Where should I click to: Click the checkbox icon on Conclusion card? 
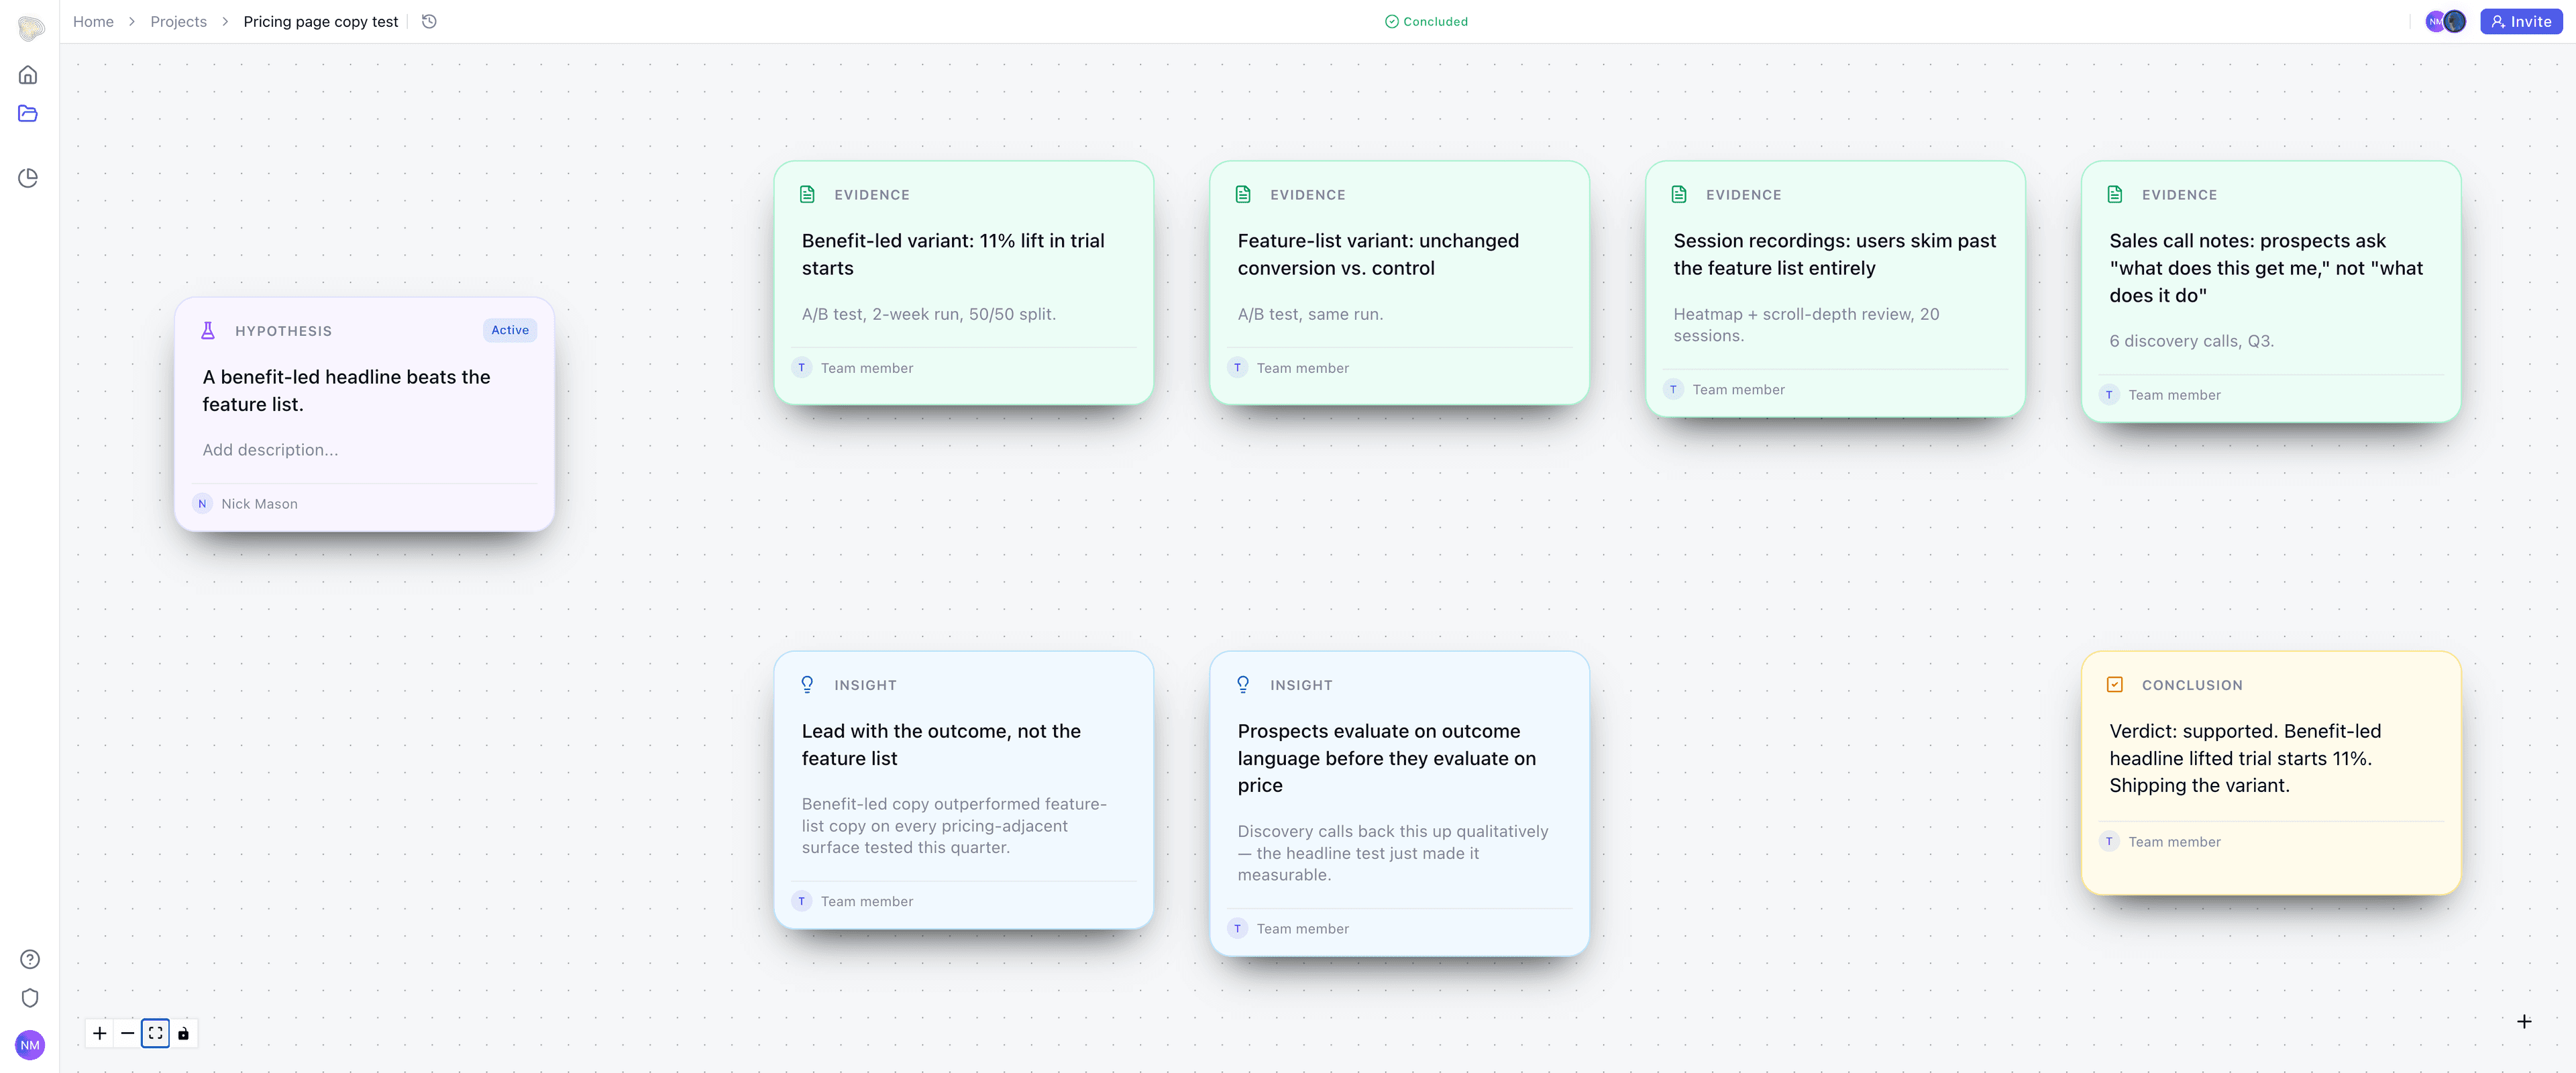coord(2114,685)
